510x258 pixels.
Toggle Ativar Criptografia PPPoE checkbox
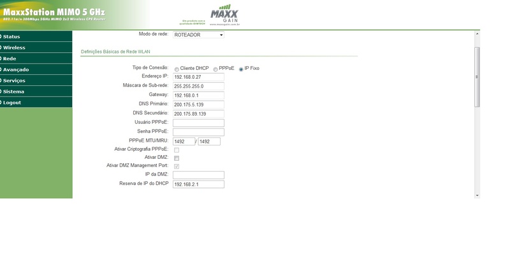(x=177, y=150)
